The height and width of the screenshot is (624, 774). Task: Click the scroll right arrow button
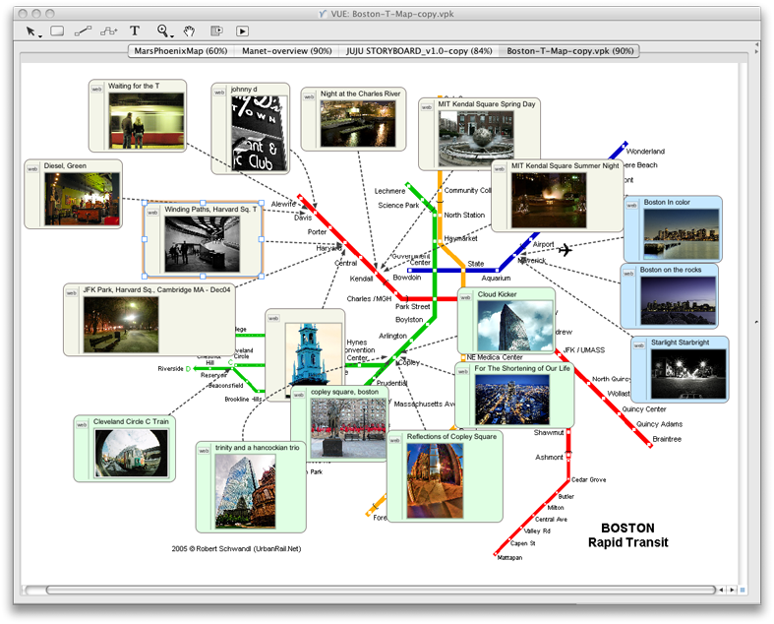(x=732, y=590)
